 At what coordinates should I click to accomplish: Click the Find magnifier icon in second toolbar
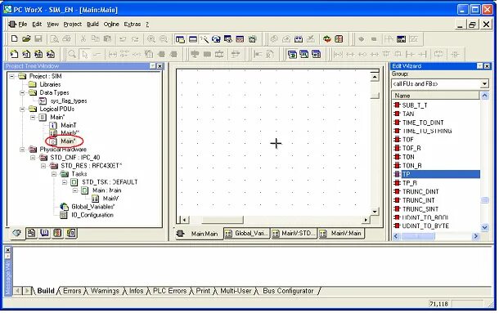(x=72, y=54)
